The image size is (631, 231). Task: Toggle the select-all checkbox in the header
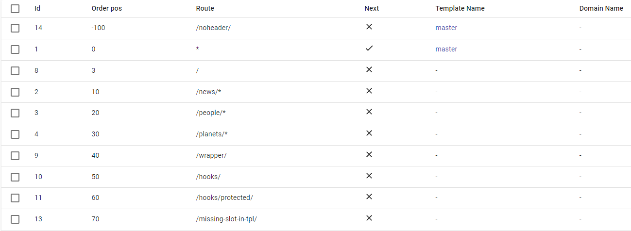pyautogui.click(x=15, y=8)
